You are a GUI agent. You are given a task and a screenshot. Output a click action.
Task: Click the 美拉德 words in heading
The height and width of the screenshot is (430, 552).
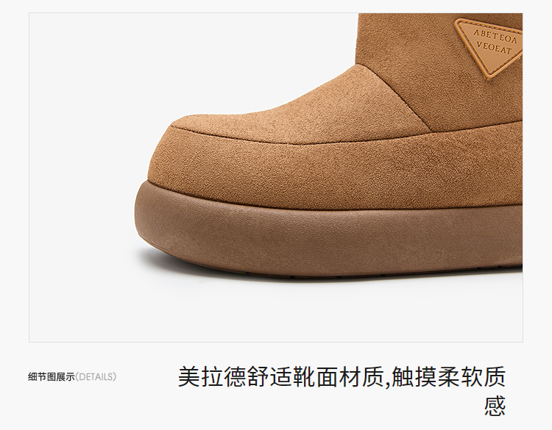[x=212, y=376]
